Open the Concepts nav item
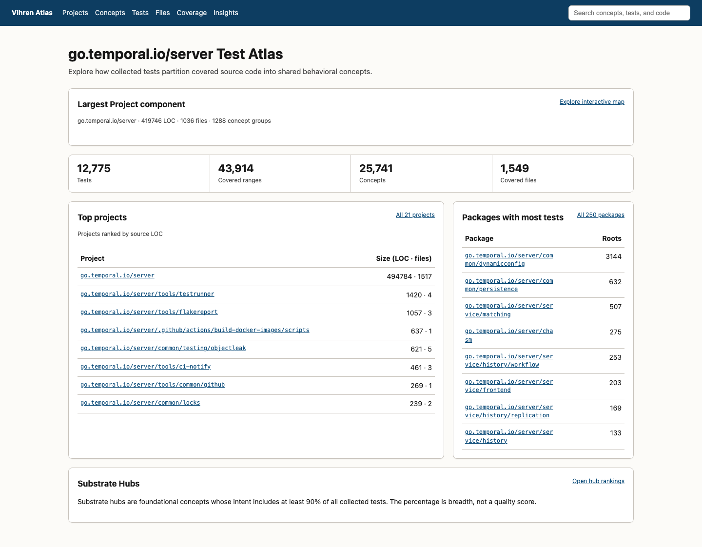Image resolution: width=702 pixels, height=547 pixels. 110,13
